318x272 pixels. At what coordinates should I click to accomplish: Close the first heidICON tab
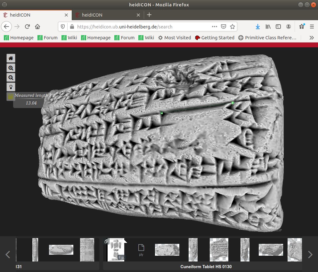[x=66, y=15]
